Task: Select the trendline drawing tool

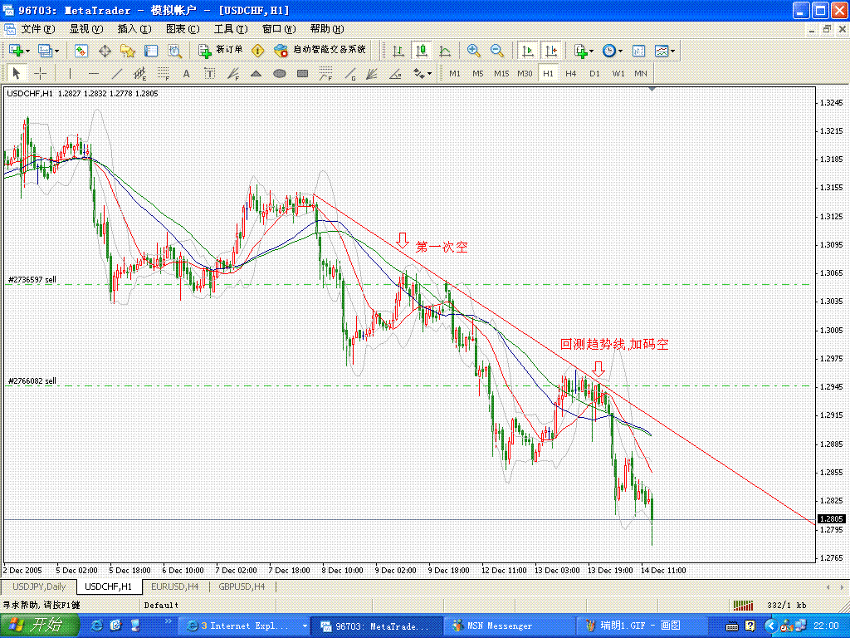Action: click(117, 73)
